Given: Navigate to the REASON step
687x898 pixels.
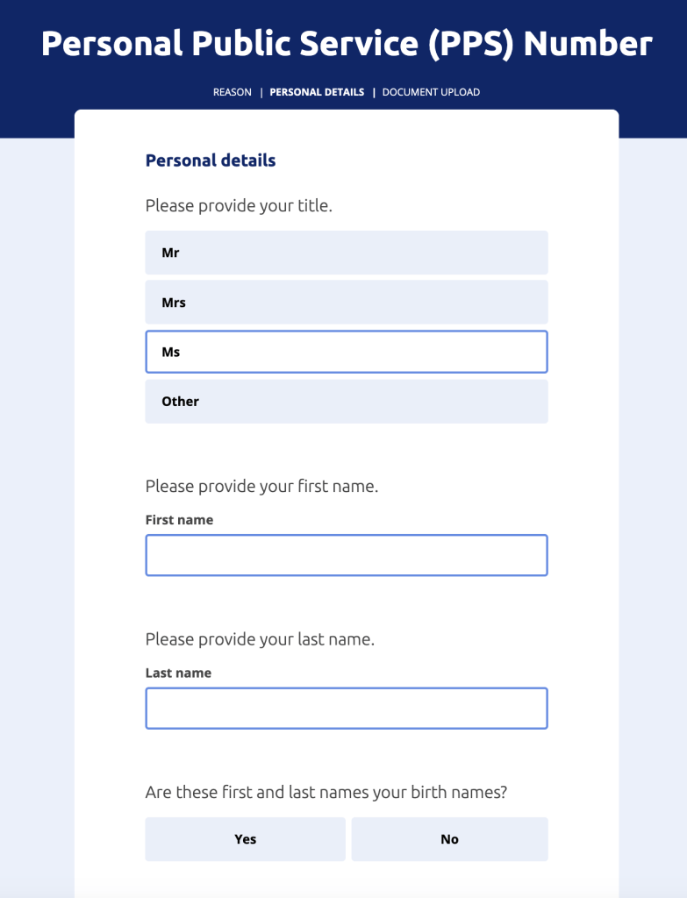Looking at the screenshot, I should [x=233, y=91].
